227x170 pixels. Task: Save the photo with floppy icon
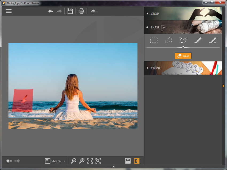click(70, 11)
